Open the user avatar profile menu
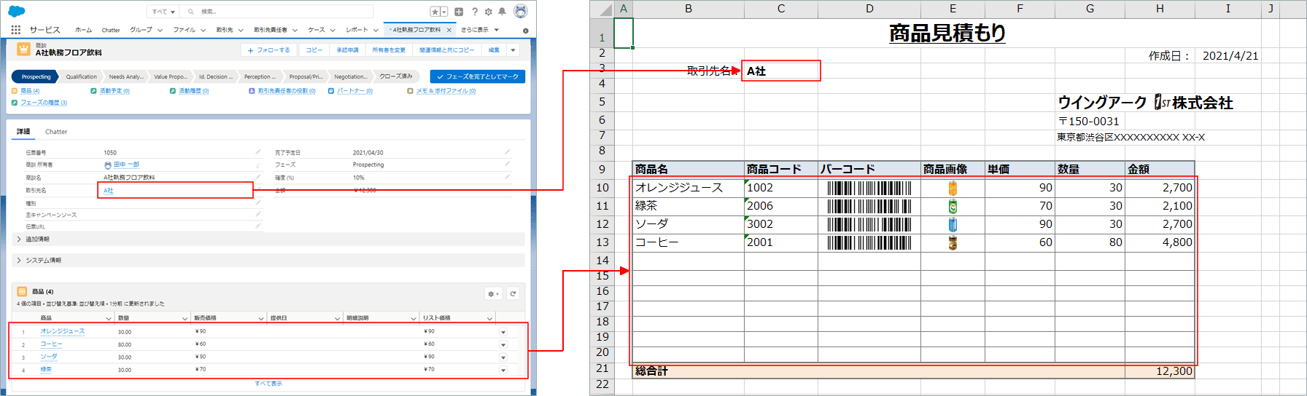The height and width of the screenshot is (396, 1307). pyautogui.click(x=521, y=11)
